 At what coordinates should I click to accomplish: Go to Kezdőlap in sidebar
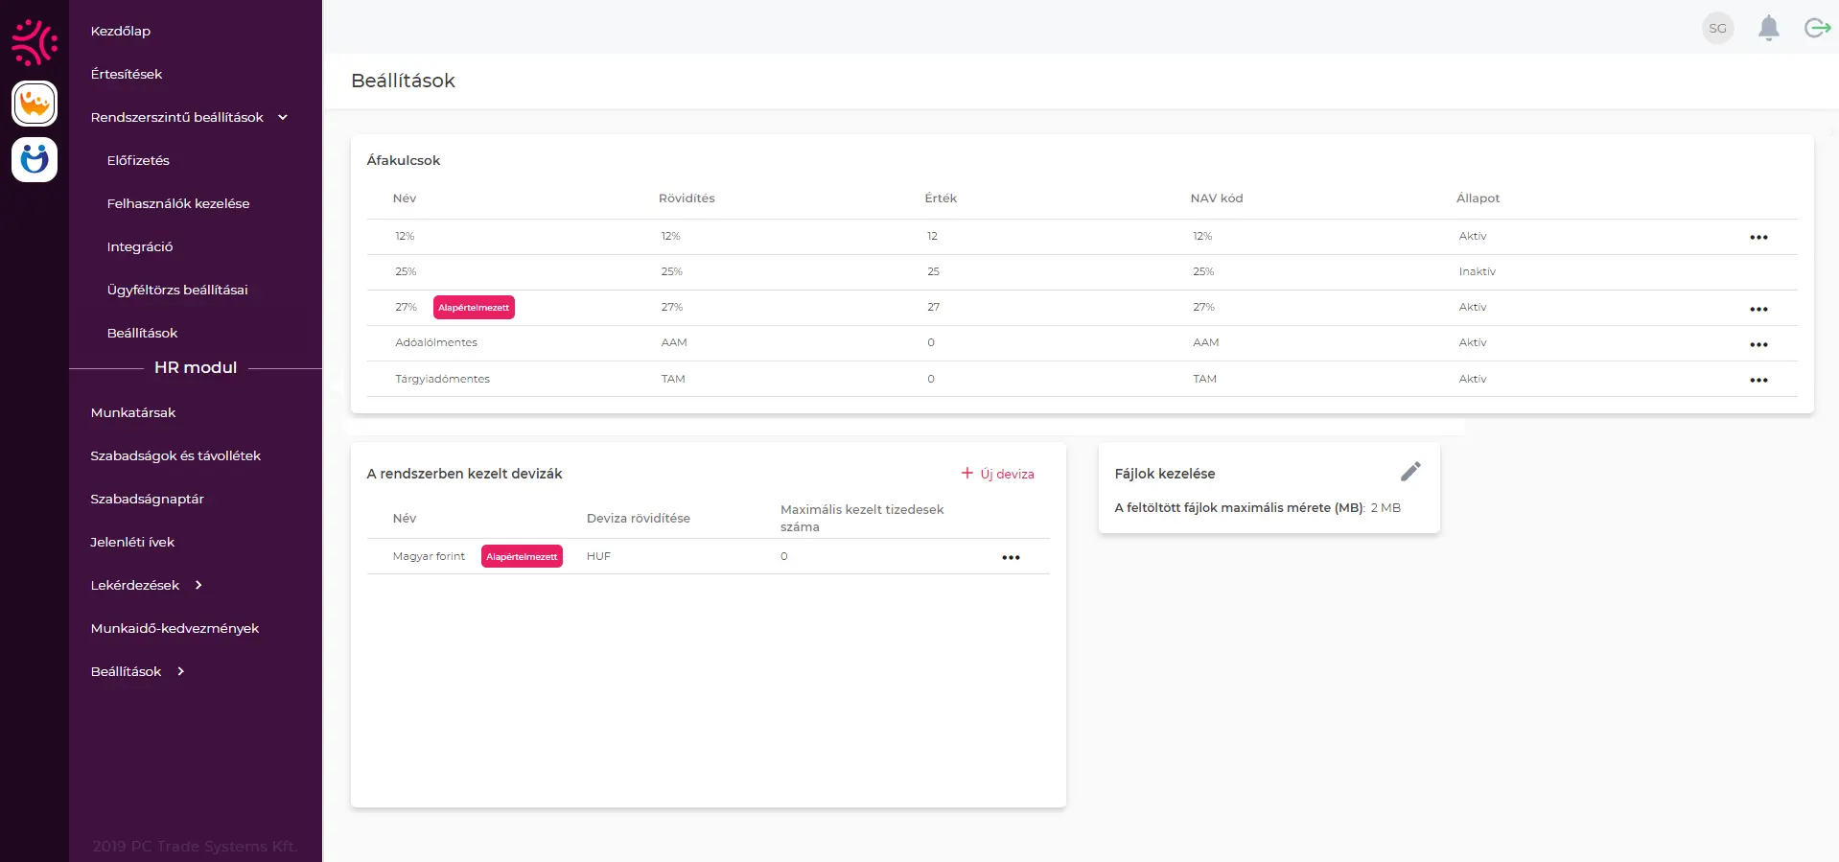coord(121,31)
